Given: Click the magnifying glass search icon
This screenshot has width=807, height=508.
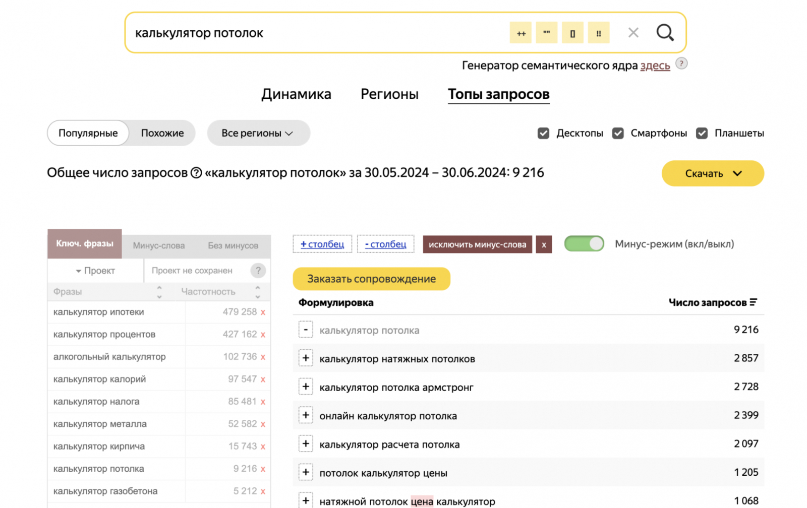Looking at the screenshot, I should click(665, 33).
